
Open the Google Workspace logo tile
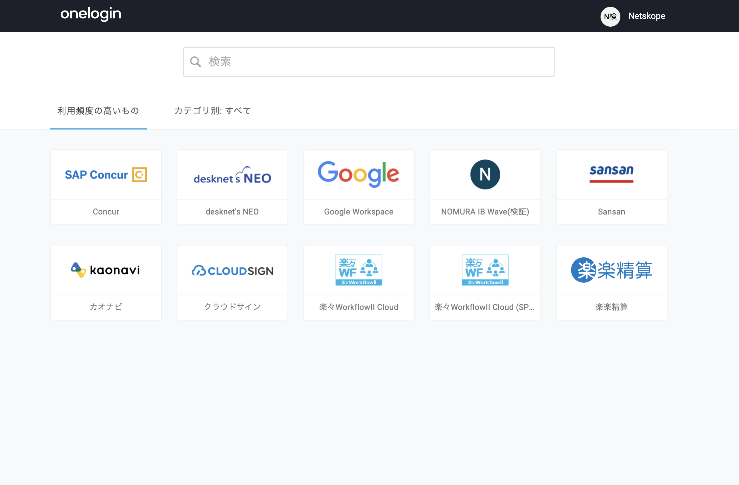[359, 174]
